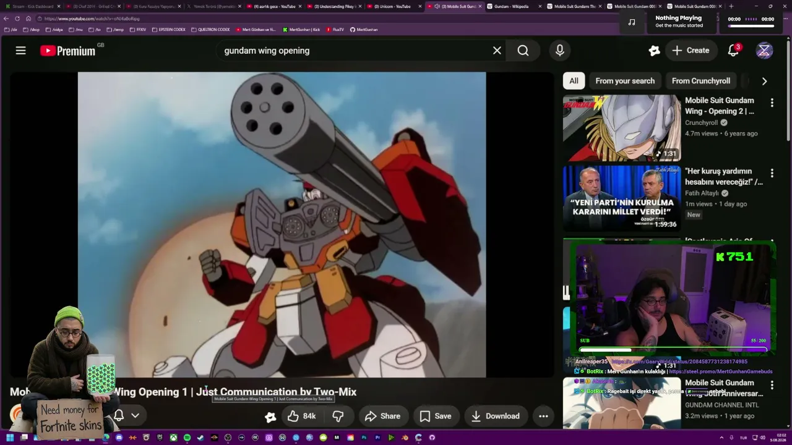Open Discord from the taskbar

coord(119,438)
